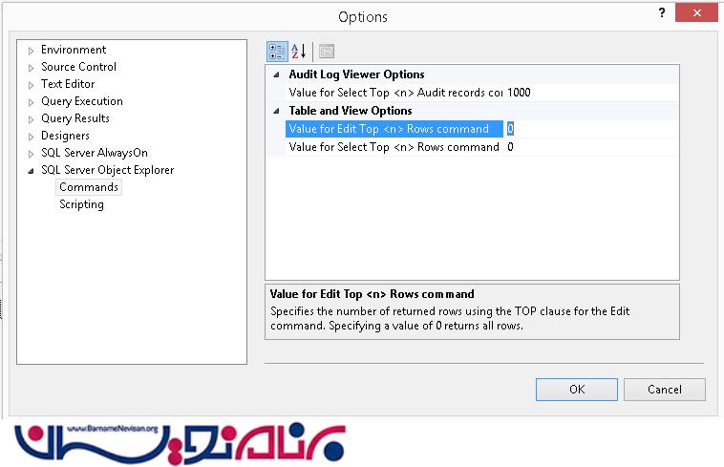Click the Cancel button
The image size is (724, 467).
click(x=665, y=390)
